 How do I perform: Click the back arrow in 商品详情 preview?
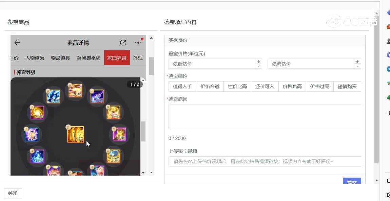point(17,43)
